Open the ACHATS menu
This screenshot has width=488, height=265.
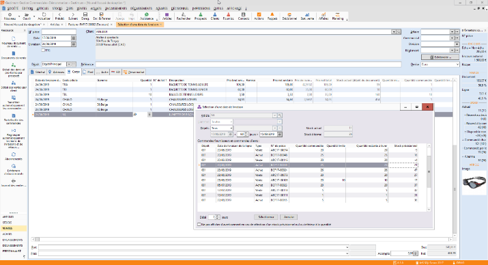click(96, 8)
